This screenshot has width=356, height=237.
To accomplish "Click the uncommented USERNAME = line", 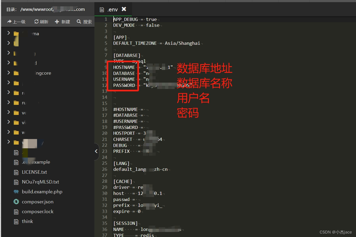I will (131, 79).
